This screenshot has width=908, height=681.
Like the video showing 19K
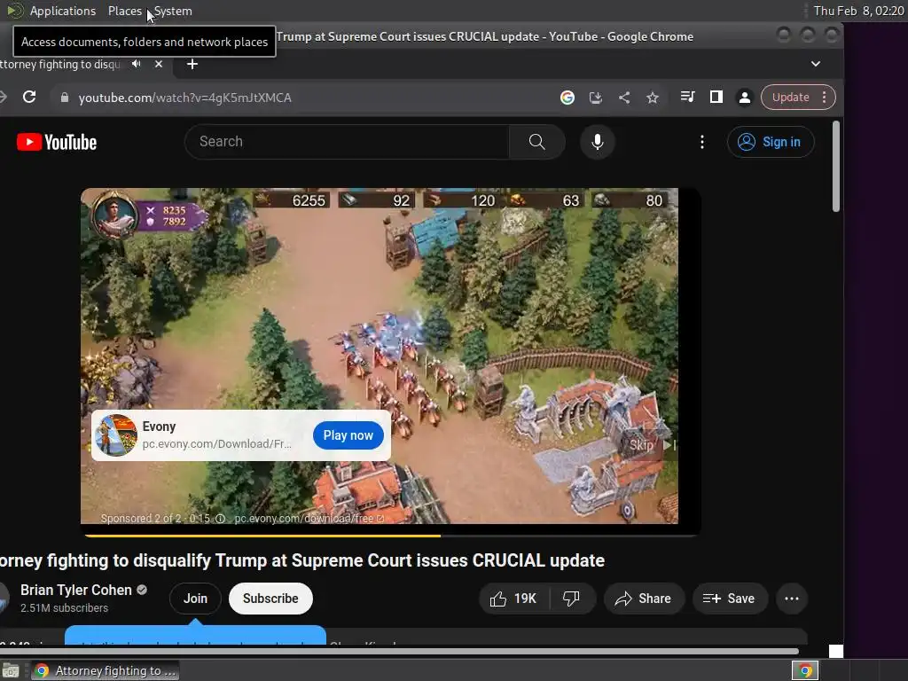[513, 599]
